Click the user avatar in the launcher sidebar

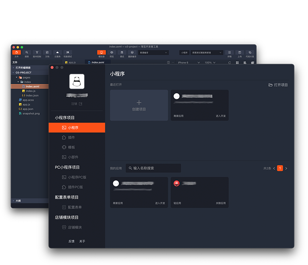coord(77,81)
